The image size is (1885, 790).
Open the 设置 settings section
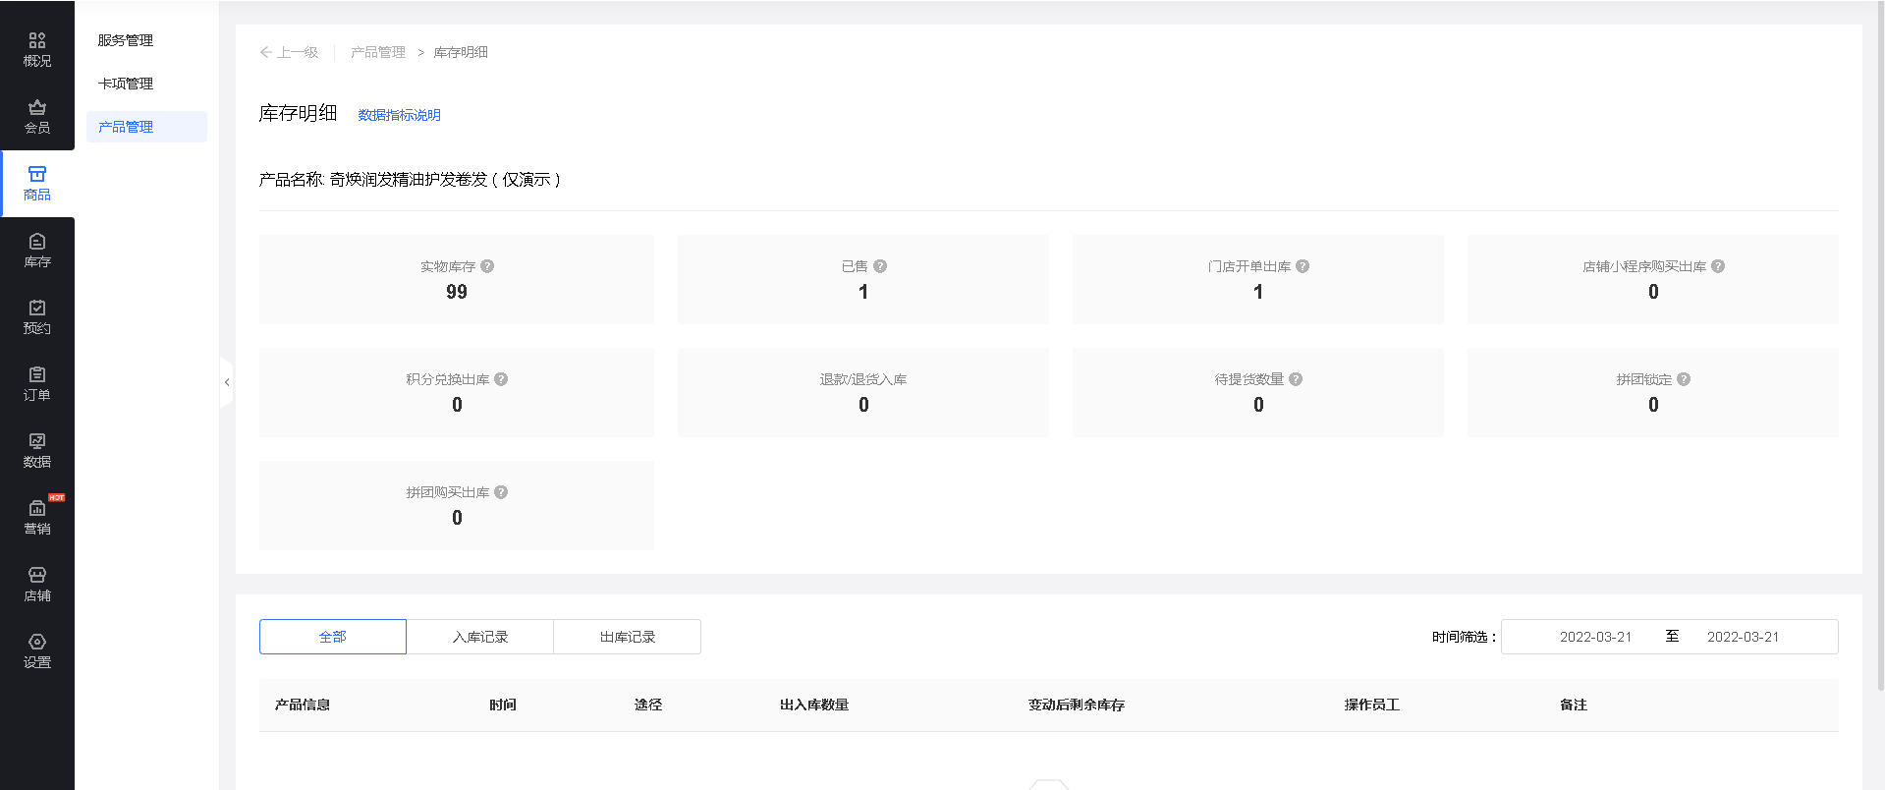point(37,651)
